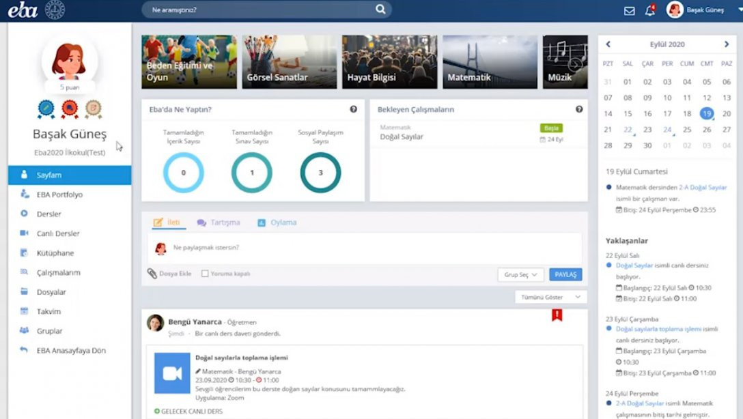This screenshot has width=743, height=419.
Task: Switch to the Tartışma tab
Action: pyautogui.click(x=219, y=222)
